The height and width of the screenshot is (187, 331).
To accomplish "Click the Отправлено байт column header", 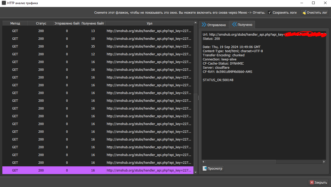I will point(67,23).
